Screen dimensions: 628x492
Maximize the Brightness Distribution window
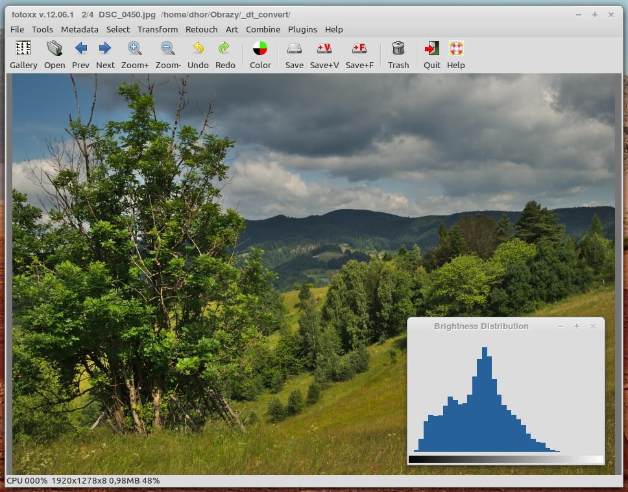pyautogui.click(x=577, y=326)
